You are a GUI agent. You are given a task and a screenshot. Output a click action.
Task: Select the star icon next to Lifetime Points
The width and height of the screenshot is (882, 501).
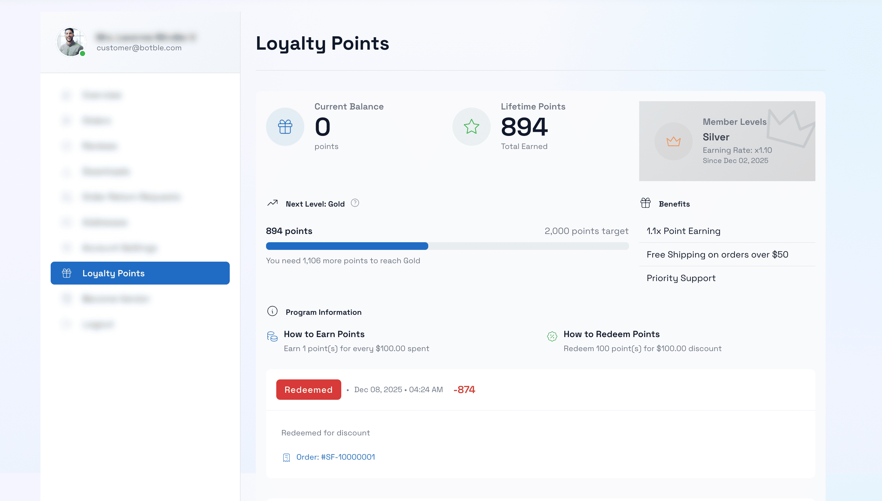coord(471,127)
